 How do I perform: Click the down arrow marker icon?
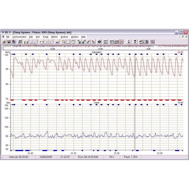129,42
